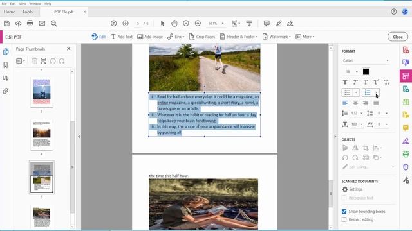Click the email envelope icon
This screenshot has height=231, width=412.
tap(42, 23)
